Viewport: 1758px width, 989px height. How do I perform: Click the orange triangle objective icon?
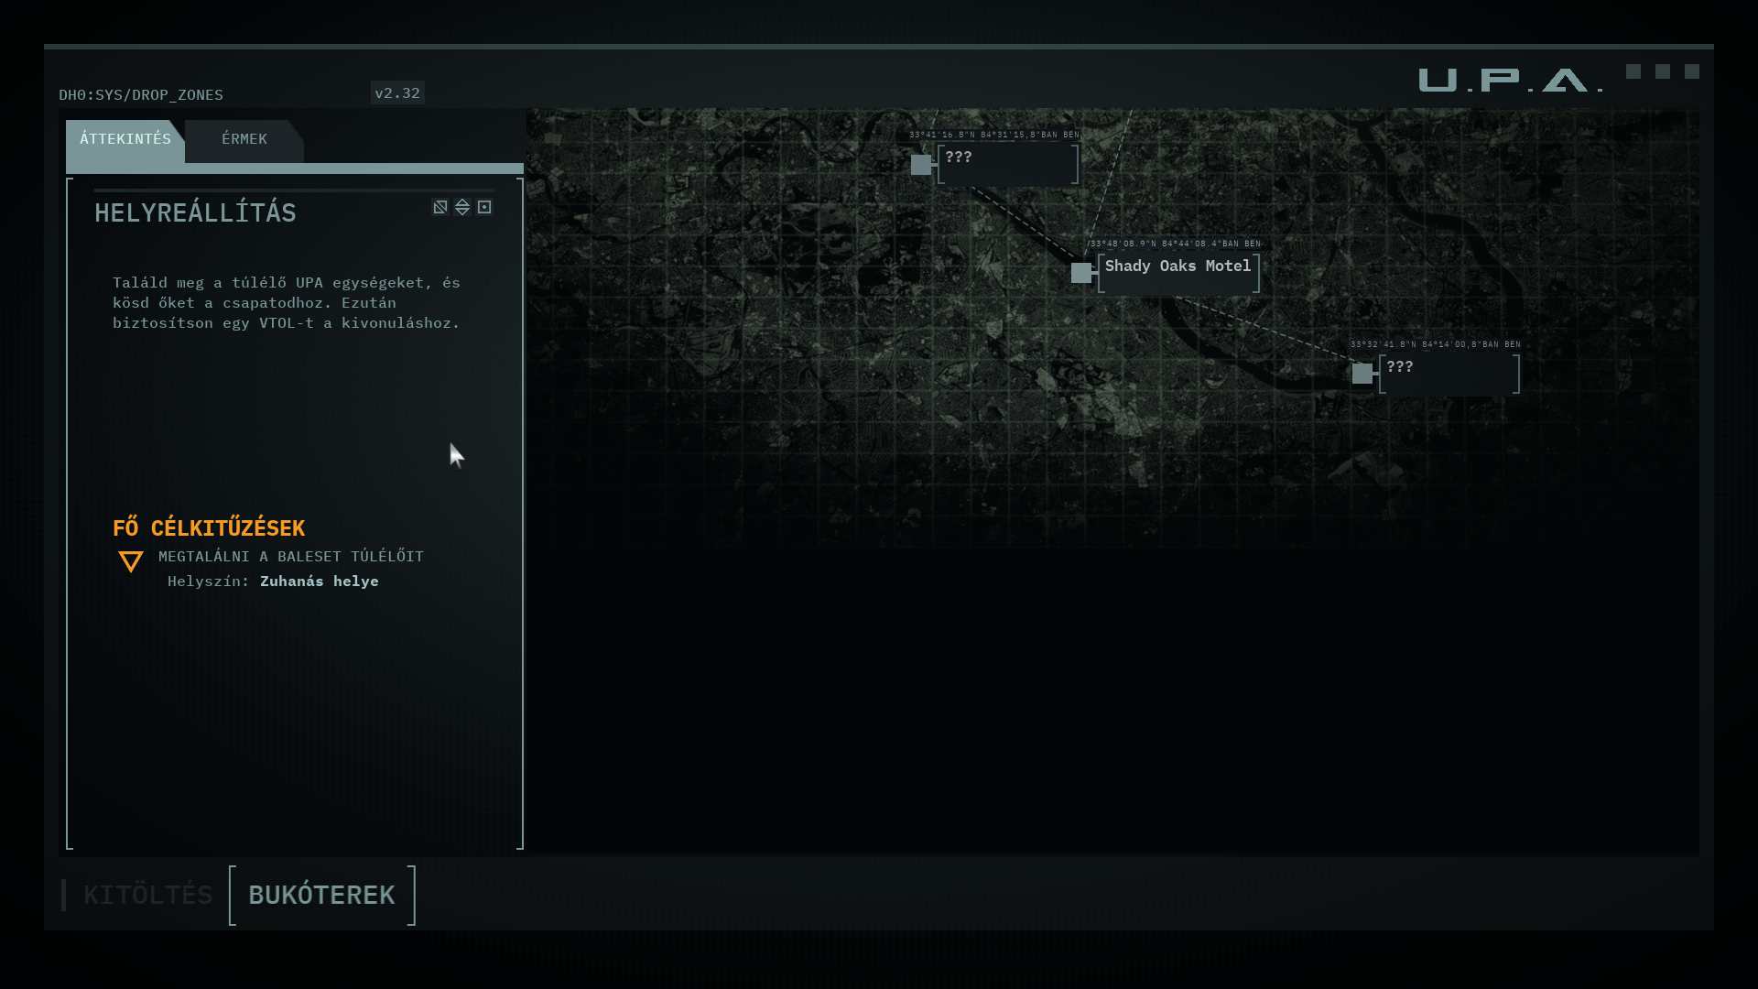click(131, 561)
